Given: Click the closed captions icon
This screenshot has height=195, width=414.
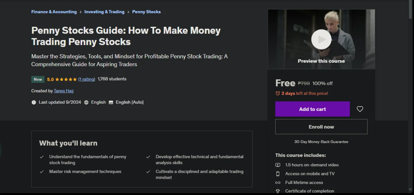Looking at the screenshot, I should [111, 102].
